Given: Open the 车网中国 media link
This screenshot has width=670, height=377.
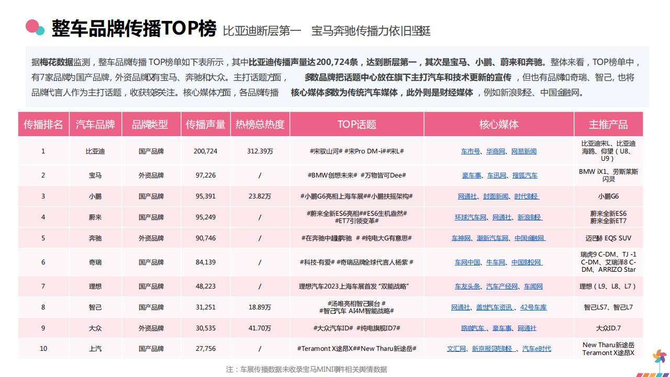Looking at the screenshot, I should [467, 262].
